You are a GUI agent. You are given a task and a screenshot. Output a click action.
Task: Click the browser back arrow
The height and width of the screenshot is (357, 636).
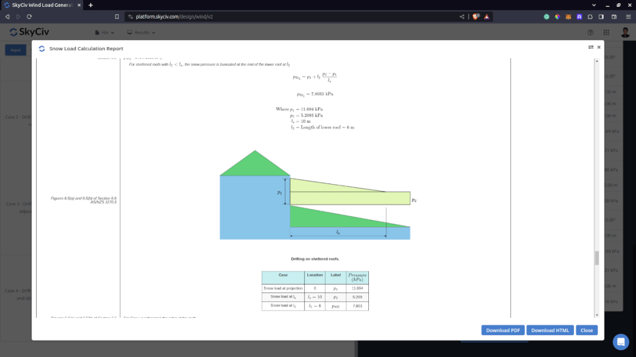(7, 17)
